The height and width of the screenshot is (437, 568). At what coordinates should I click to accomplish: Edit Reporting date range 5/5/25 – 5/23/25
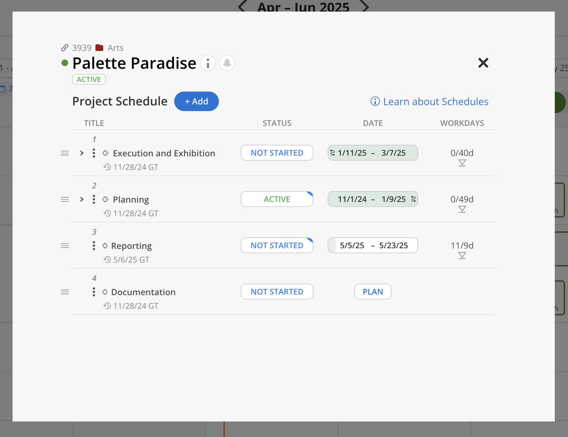coord(373,246)
